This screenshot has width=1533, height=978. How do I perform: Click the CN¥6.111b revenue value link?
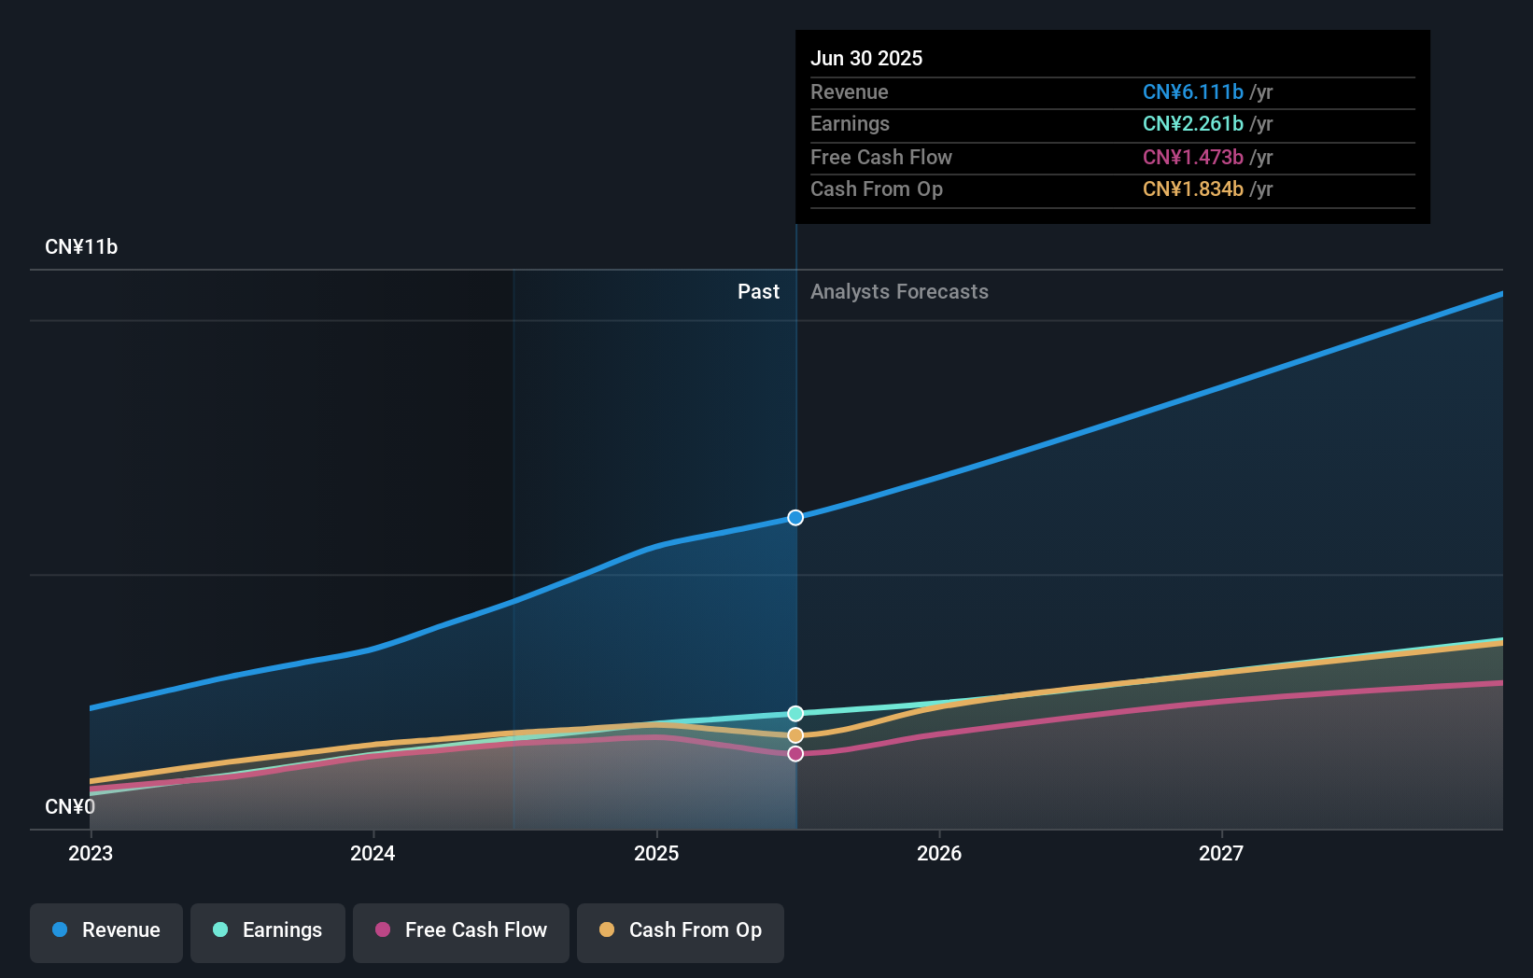[1192, 92]
